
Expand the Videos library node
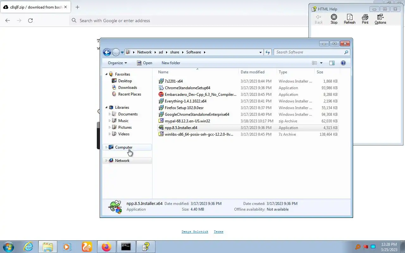point(109,134)
